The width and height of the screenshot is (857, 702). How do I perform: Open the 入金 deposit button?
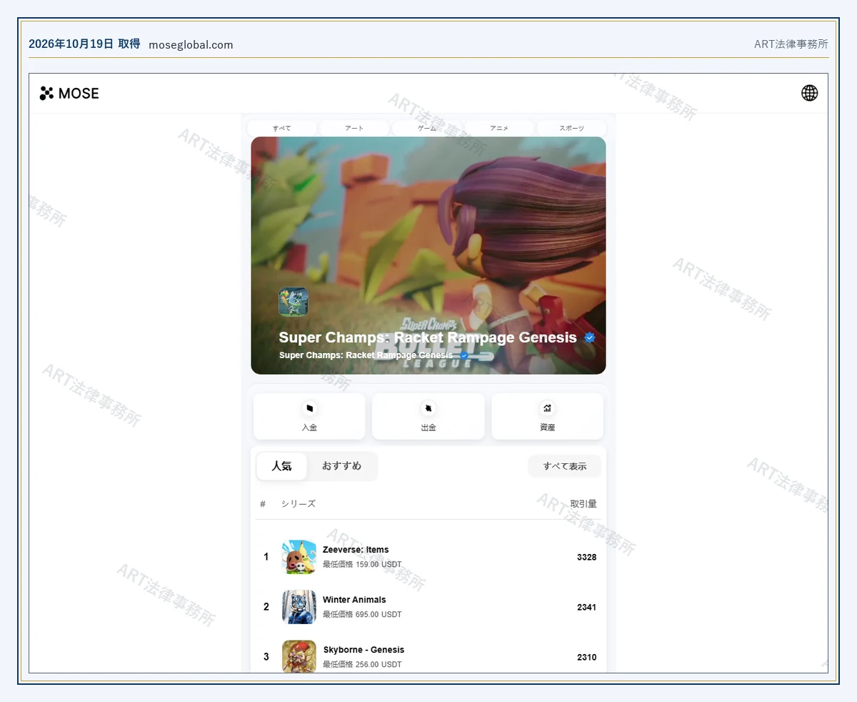coord(309,416)
